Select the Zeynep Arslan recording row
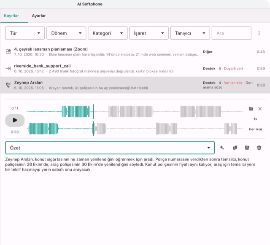The width and height of the screenshot is (270, 245). tap(135, 85)
